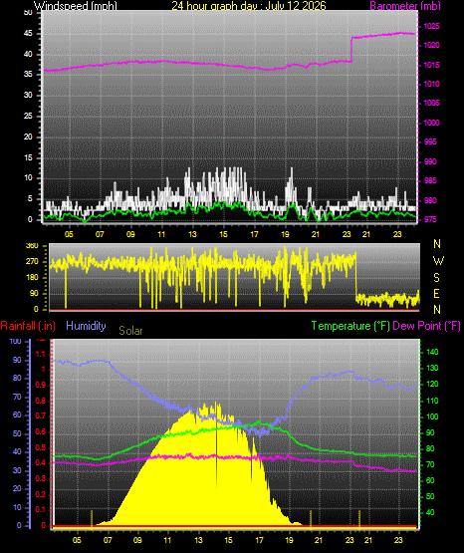The width and height of the screenshot is (464, 553).
Task: Select the E compass direction label
Action: 436,293
